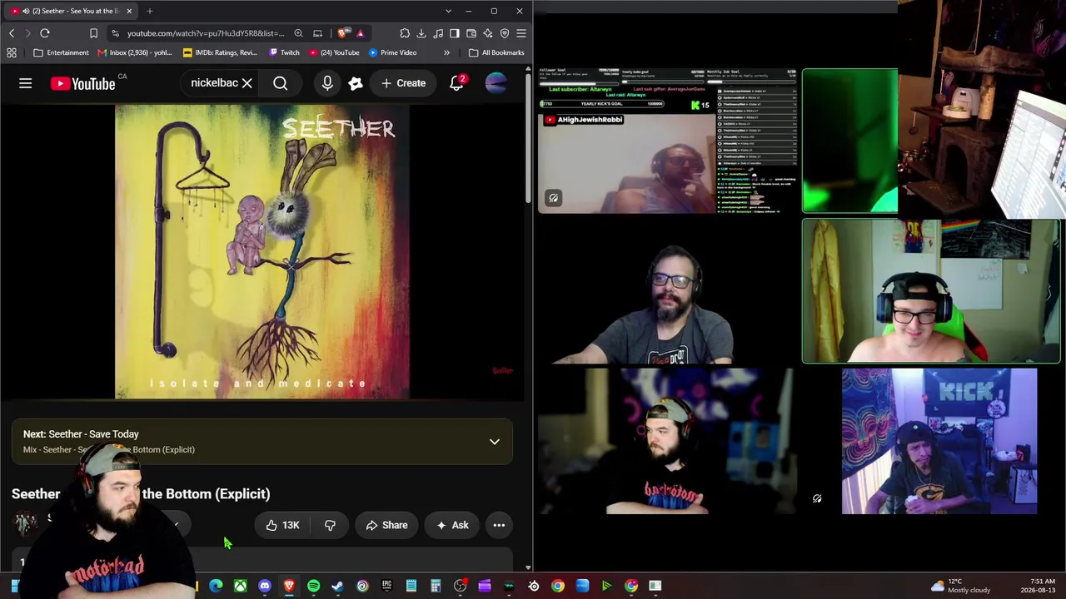Dislike the Seether video

pyautogui.click(x=330, y=525)
